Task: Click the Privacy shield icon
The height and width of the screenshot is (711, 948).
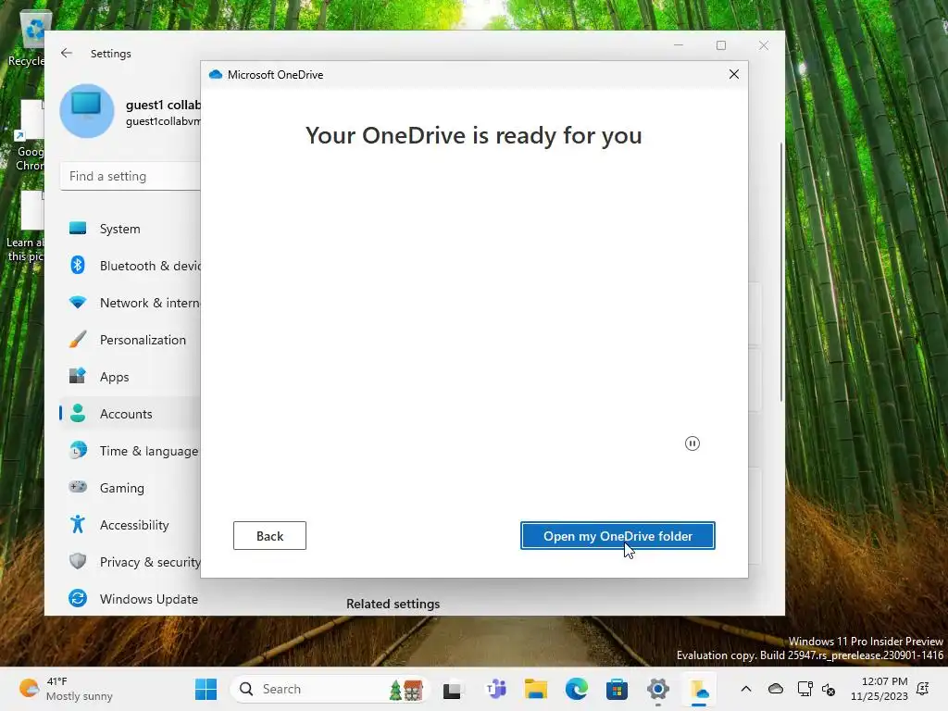Action: click(78, 561)
